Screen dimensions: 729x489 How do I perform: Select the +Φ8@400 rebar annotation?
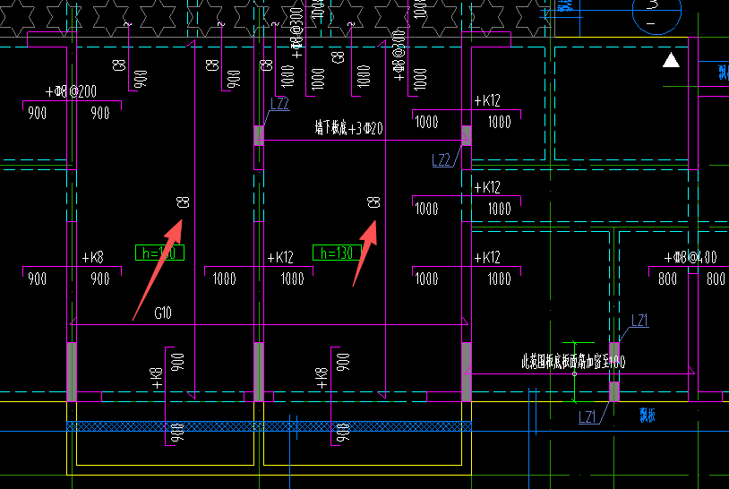(690, 257)
